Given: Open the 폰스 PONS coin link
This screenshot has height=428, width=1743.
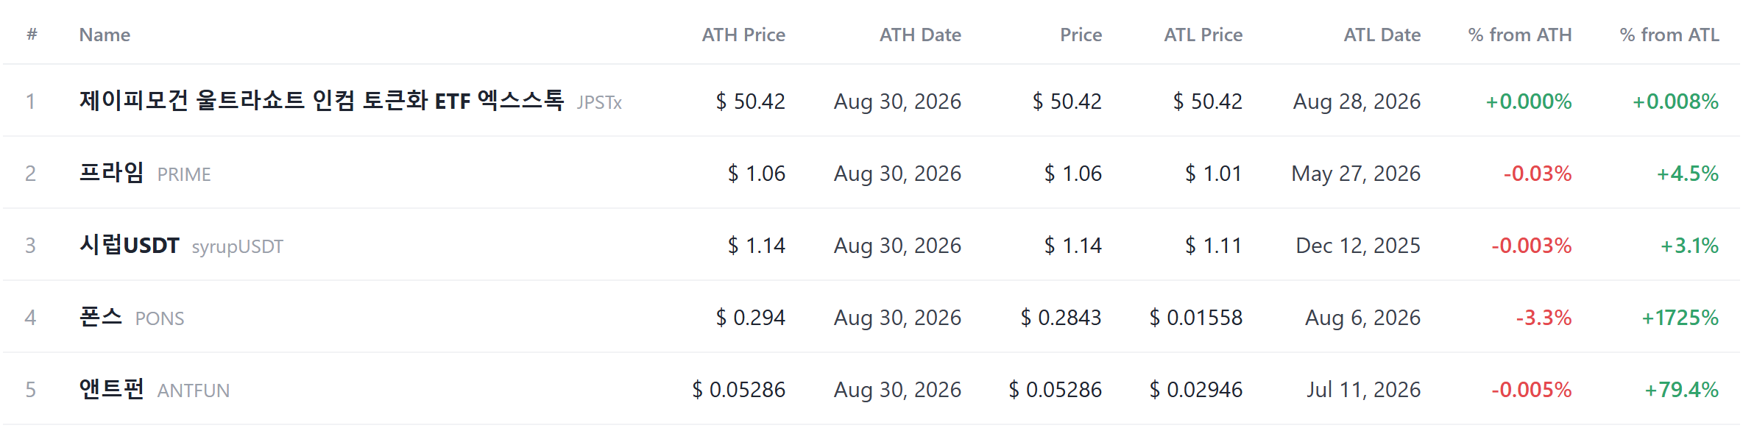Looking at the screenshot, I should coord(132,317).
